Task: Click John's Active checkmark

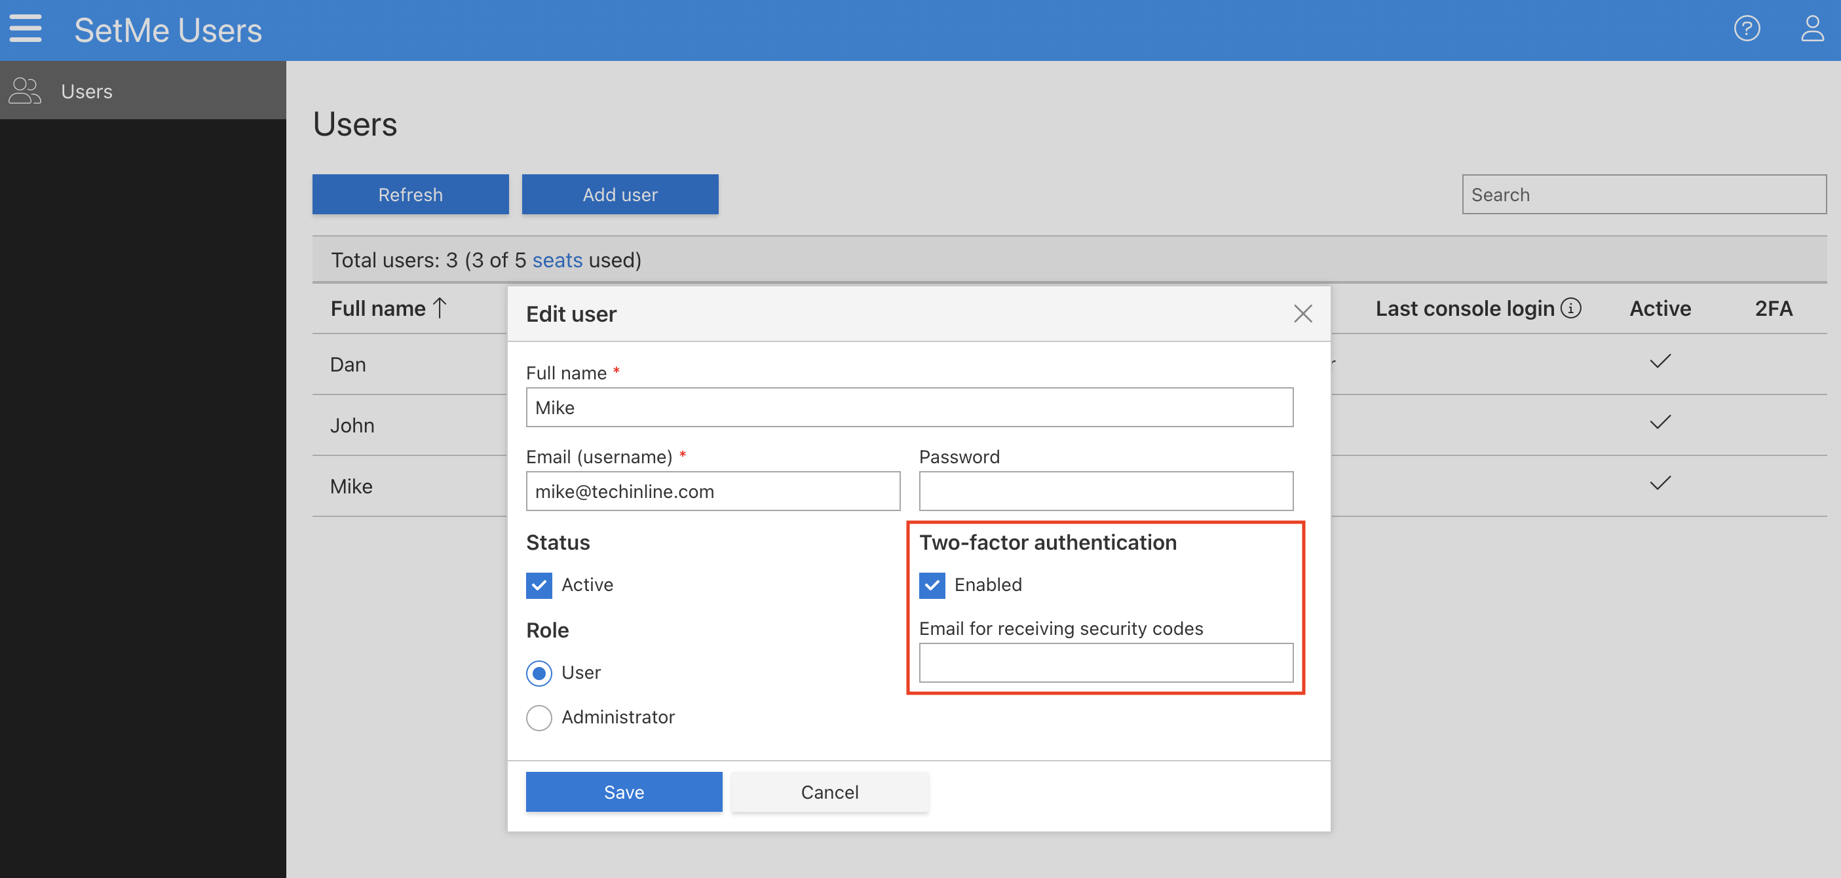Action: pyautogui.click(x=1660, y=422)
